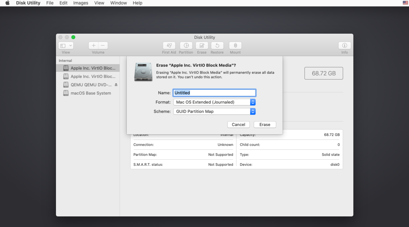Open the Images menu

[x=81, y=3]
